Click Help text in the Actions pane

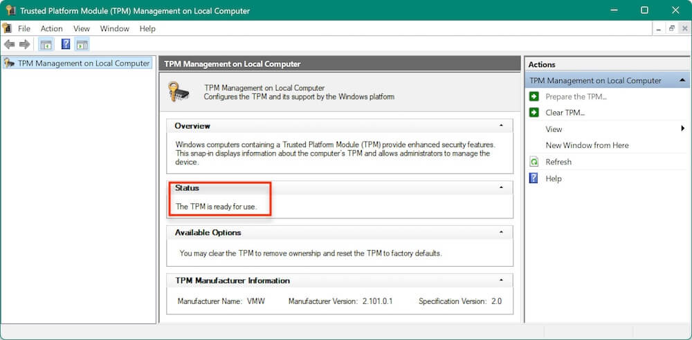[554, 178]
